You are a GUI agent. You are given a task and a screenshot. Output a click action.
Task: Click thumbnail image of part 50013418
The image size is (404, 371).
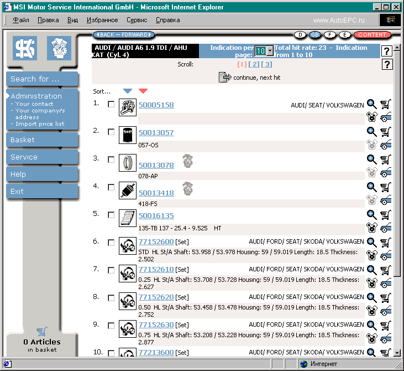pos(128,190)
